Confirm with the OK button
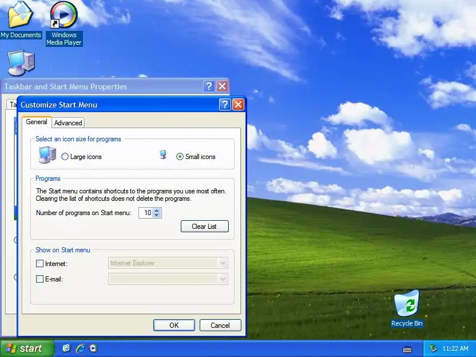476x357 pixels. 174,325
